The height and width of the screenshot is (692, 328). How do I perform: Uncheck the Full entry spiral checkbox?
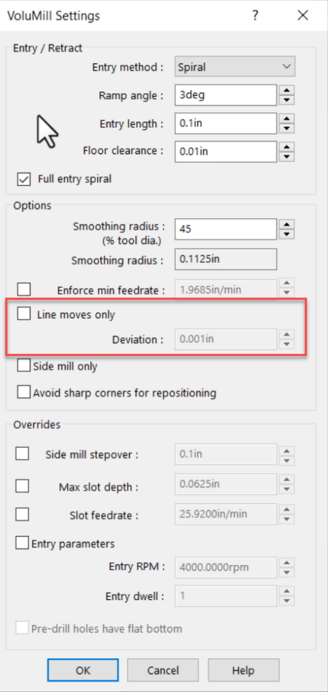(x=24, y=179)
